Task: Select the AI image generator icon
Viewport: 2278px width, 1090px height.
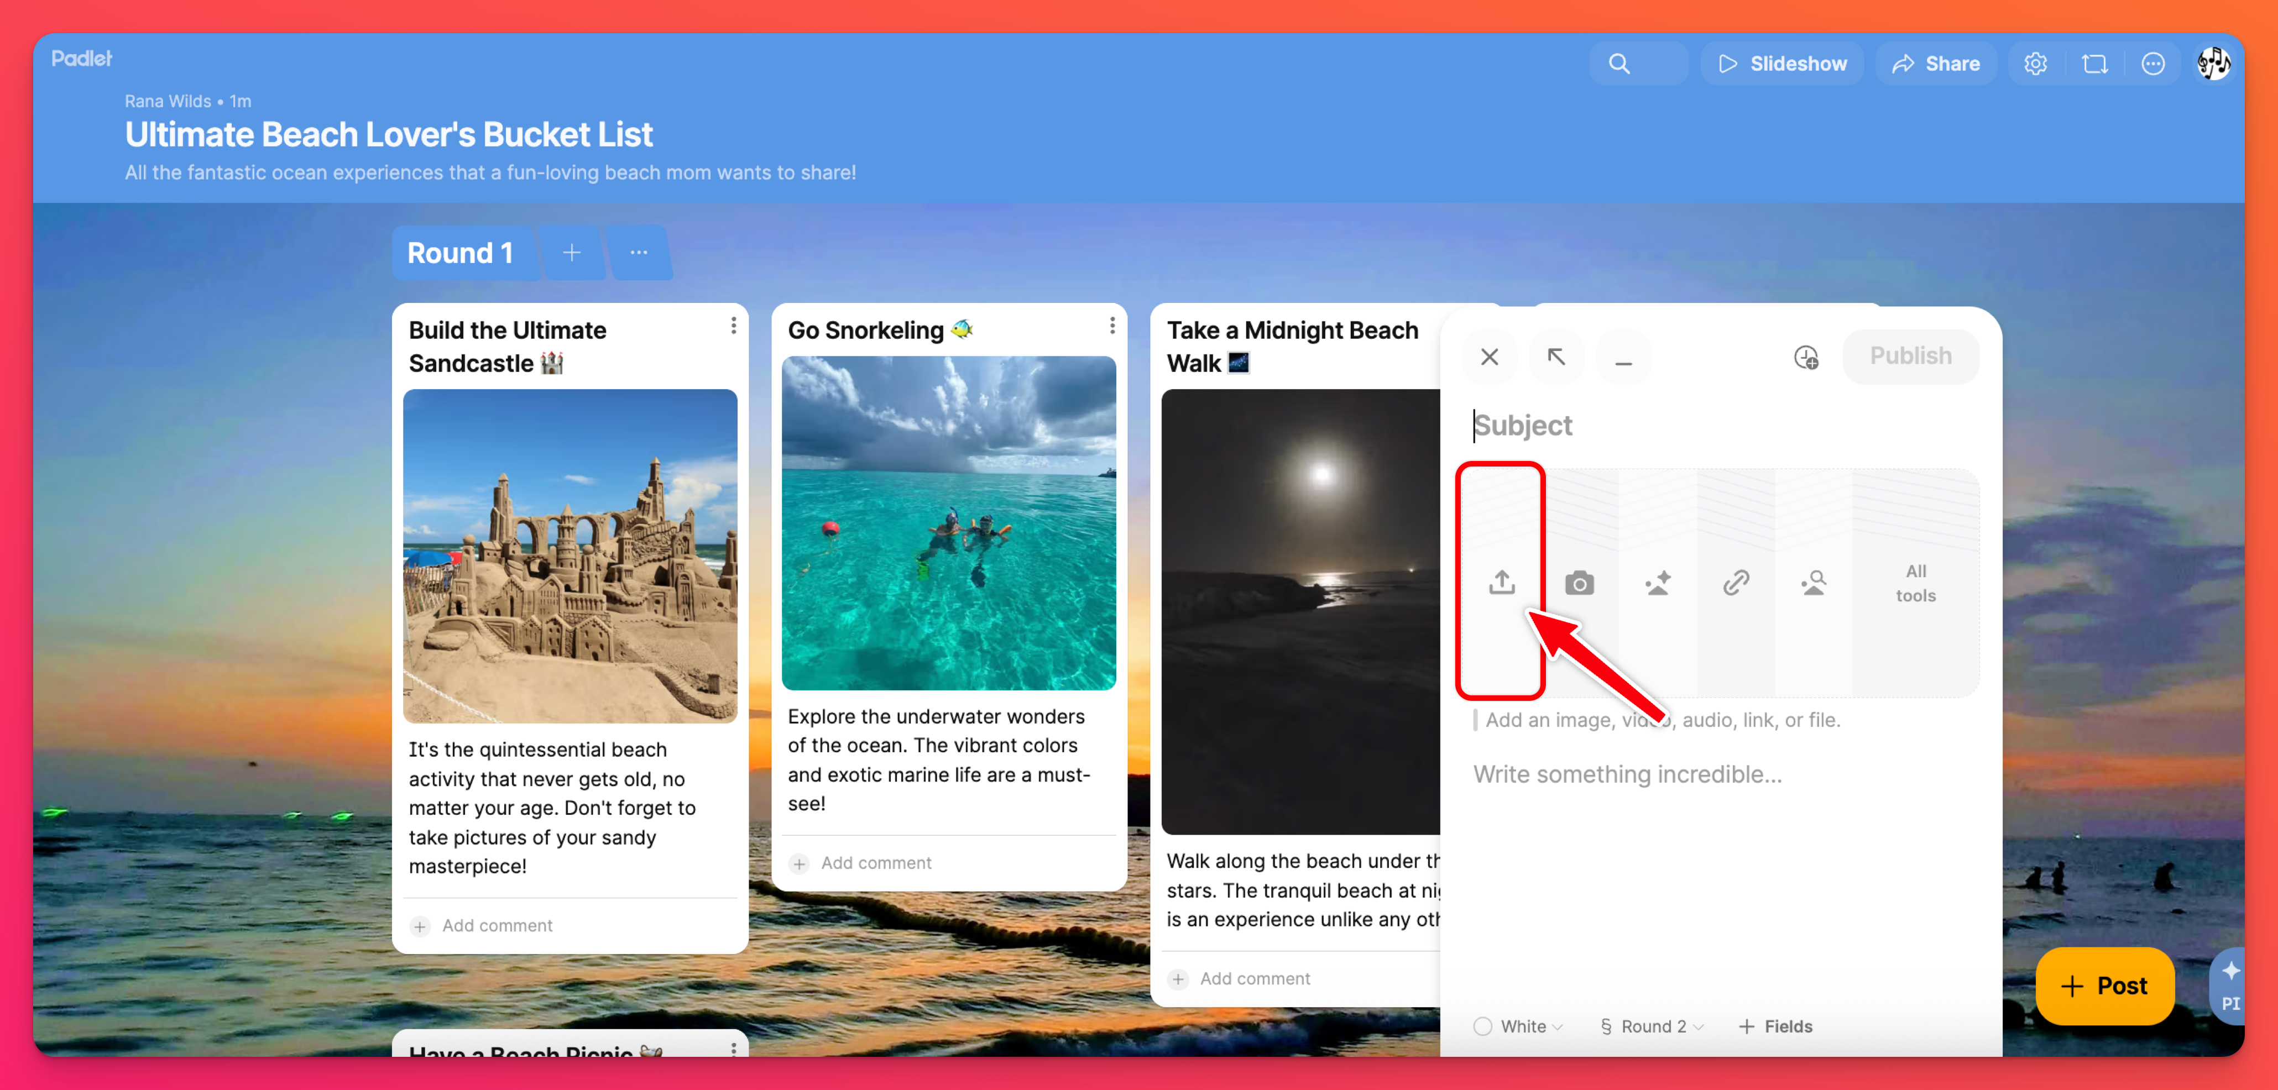Action: (x=1657, y=583)
